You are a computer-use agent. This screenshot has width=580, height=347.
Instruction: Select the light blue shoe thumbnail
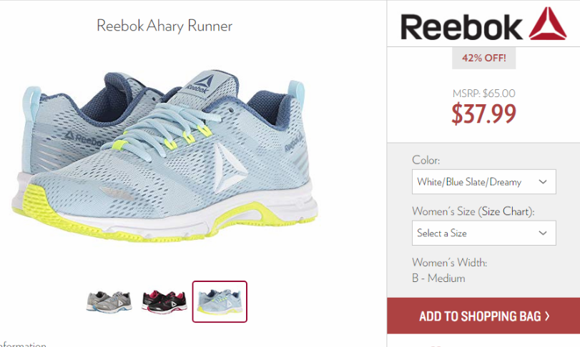point(220,301)
